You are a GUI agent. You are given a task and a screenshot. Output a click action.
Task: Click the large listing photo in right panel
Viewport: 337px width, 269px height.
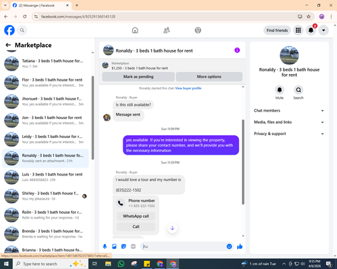tap(289, 55)
